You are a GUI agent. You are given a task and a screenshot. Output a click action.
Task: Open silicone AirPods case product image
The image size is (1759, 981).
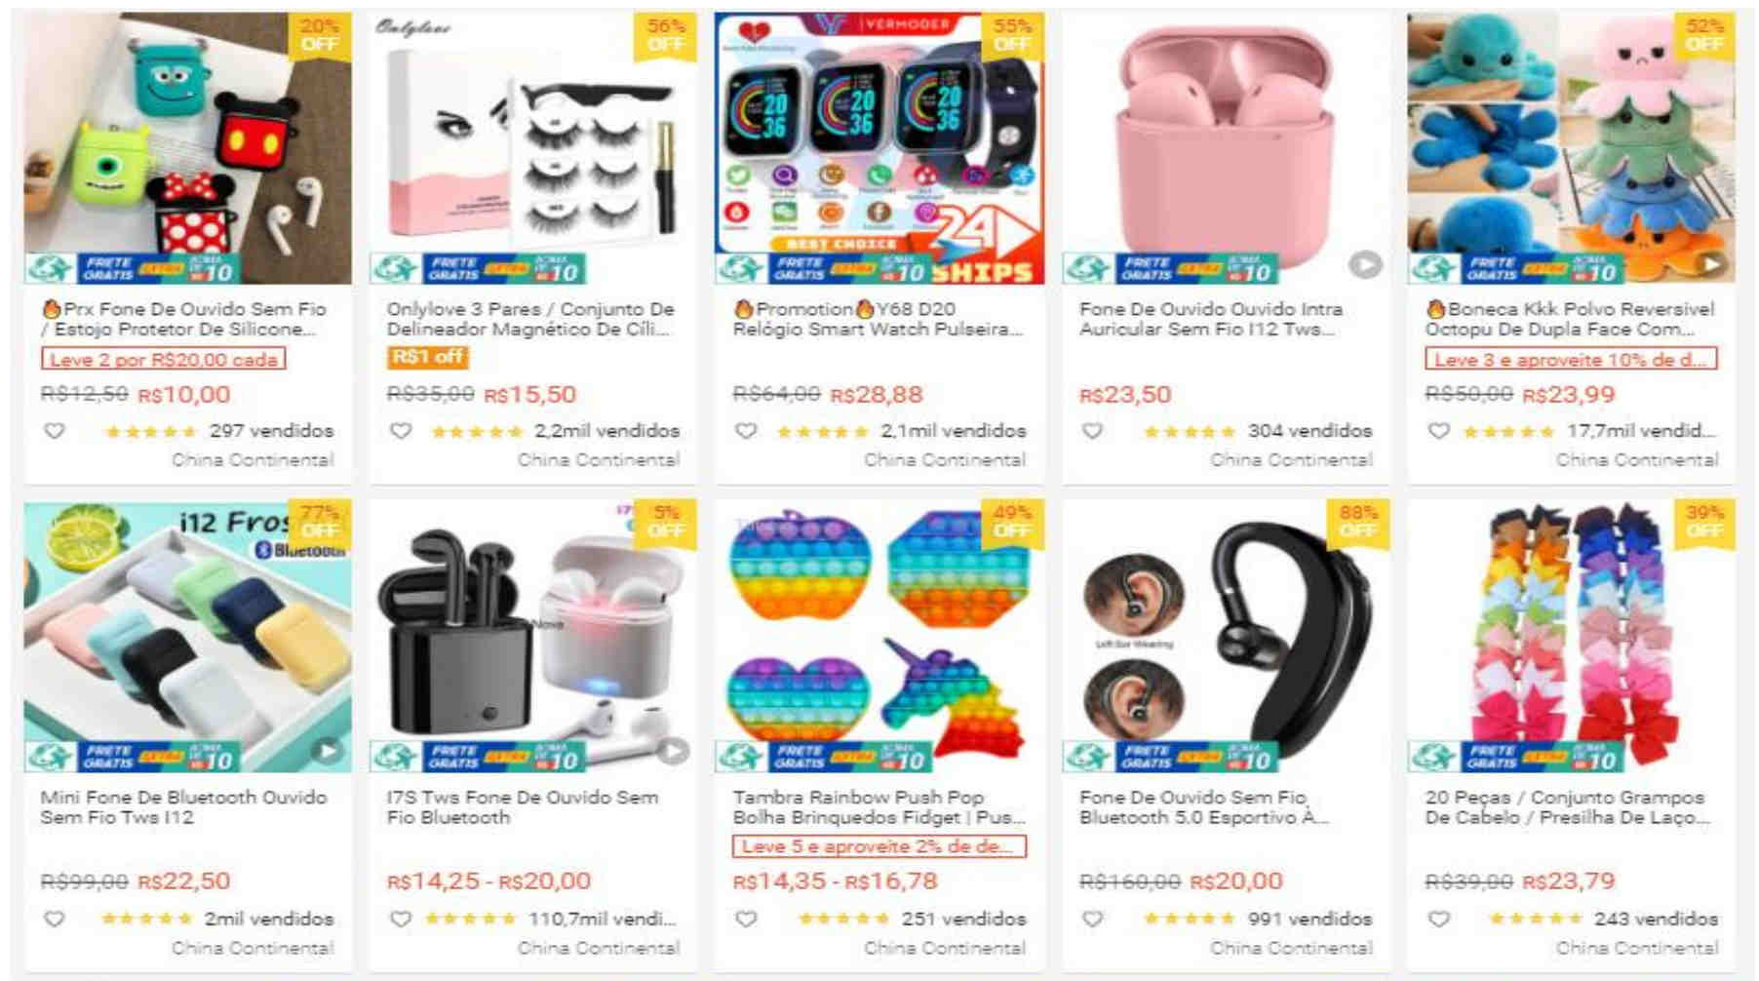click(187, 148)
